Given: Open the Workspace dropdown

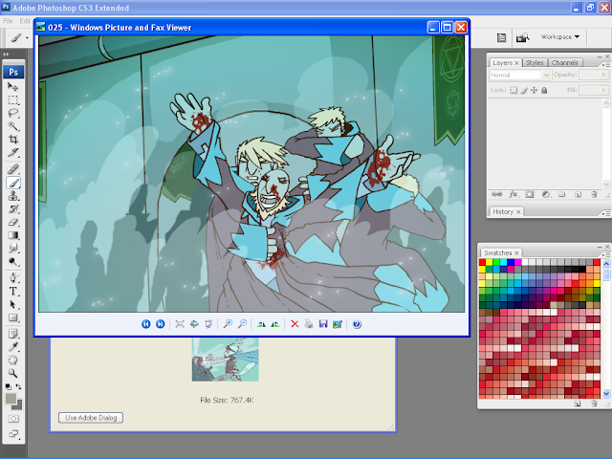Looking at the screenshot, I should [x=560, y=36].
